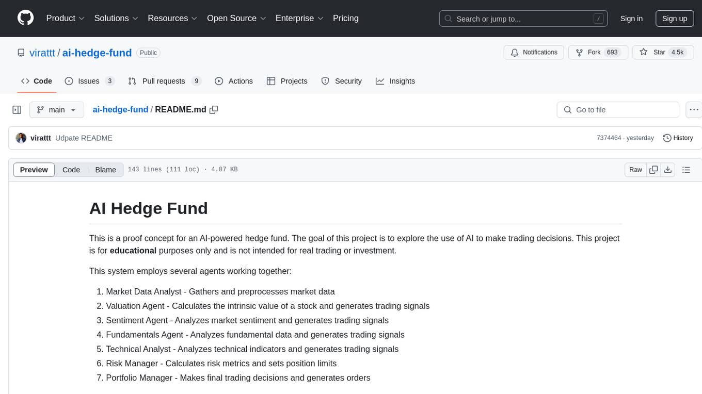Screen dimensions: 702x394
Task: Expand the Resources menu
Action: [x=172, y=18]
